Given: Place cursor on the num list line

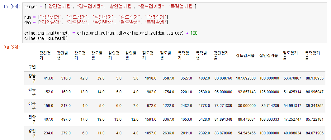Looking at the screenshot, I should [x=96, y=17].
